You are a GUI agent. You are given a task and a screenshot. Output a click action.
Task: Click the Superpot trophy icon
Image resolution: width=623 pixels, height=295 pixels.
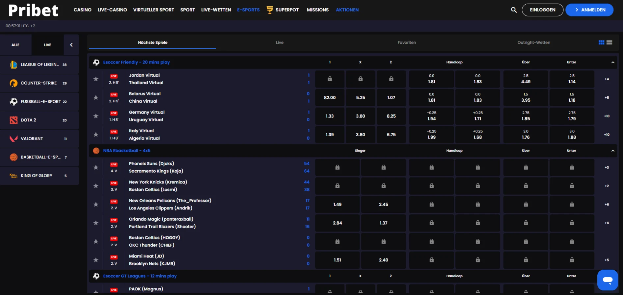270,10
